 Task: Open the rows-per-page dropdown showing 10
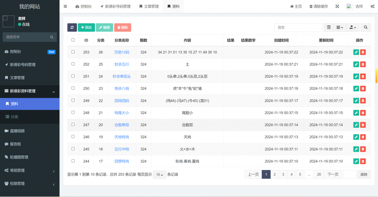159,175
